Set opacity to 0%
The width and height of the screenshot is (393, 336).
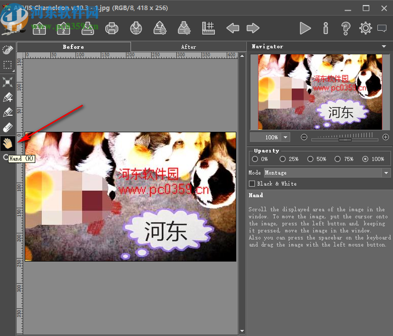click(255, 159)
